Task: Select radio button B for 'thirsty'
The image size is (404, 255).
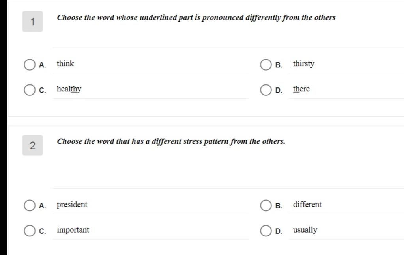Action: point(266,65)
